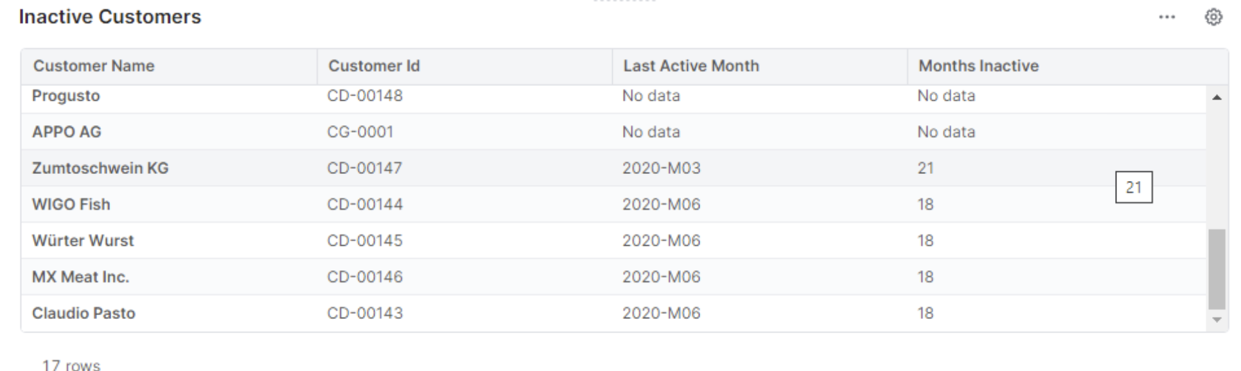Click scrollbar down arrow in table

(x=1216, y=320)
